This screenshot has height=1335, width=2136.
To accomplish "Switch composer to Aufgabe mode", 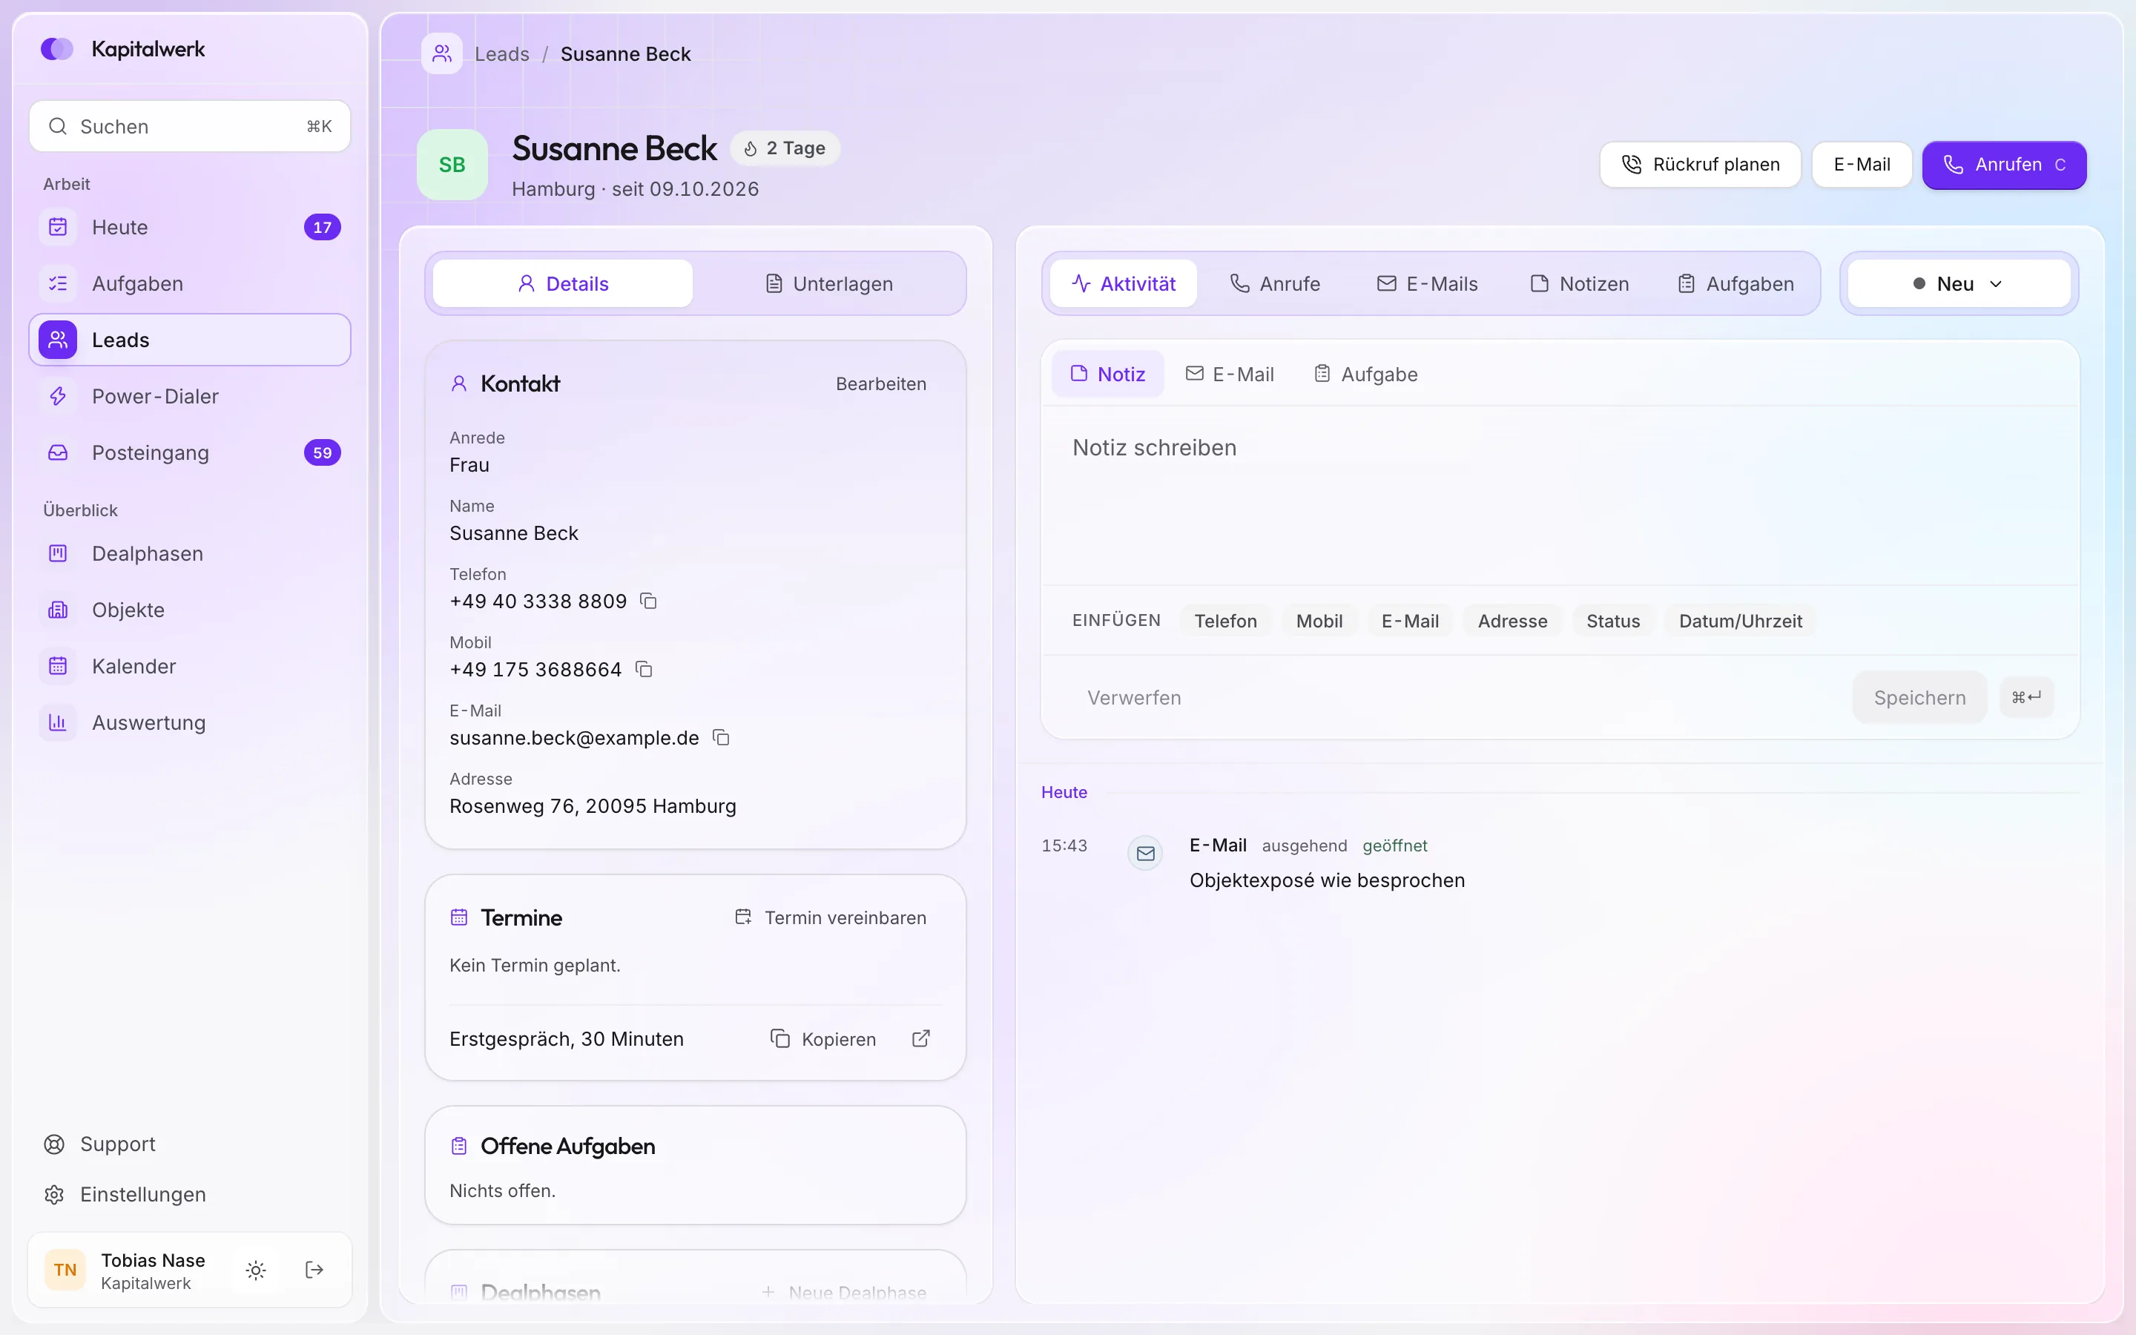I will [x=1365, y=375].
